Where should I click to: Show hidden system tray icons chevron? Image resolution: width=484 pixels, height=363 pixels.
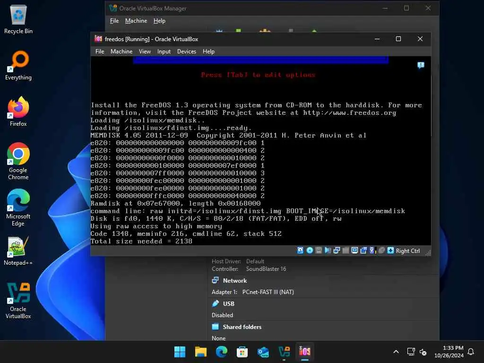(396, 352)
